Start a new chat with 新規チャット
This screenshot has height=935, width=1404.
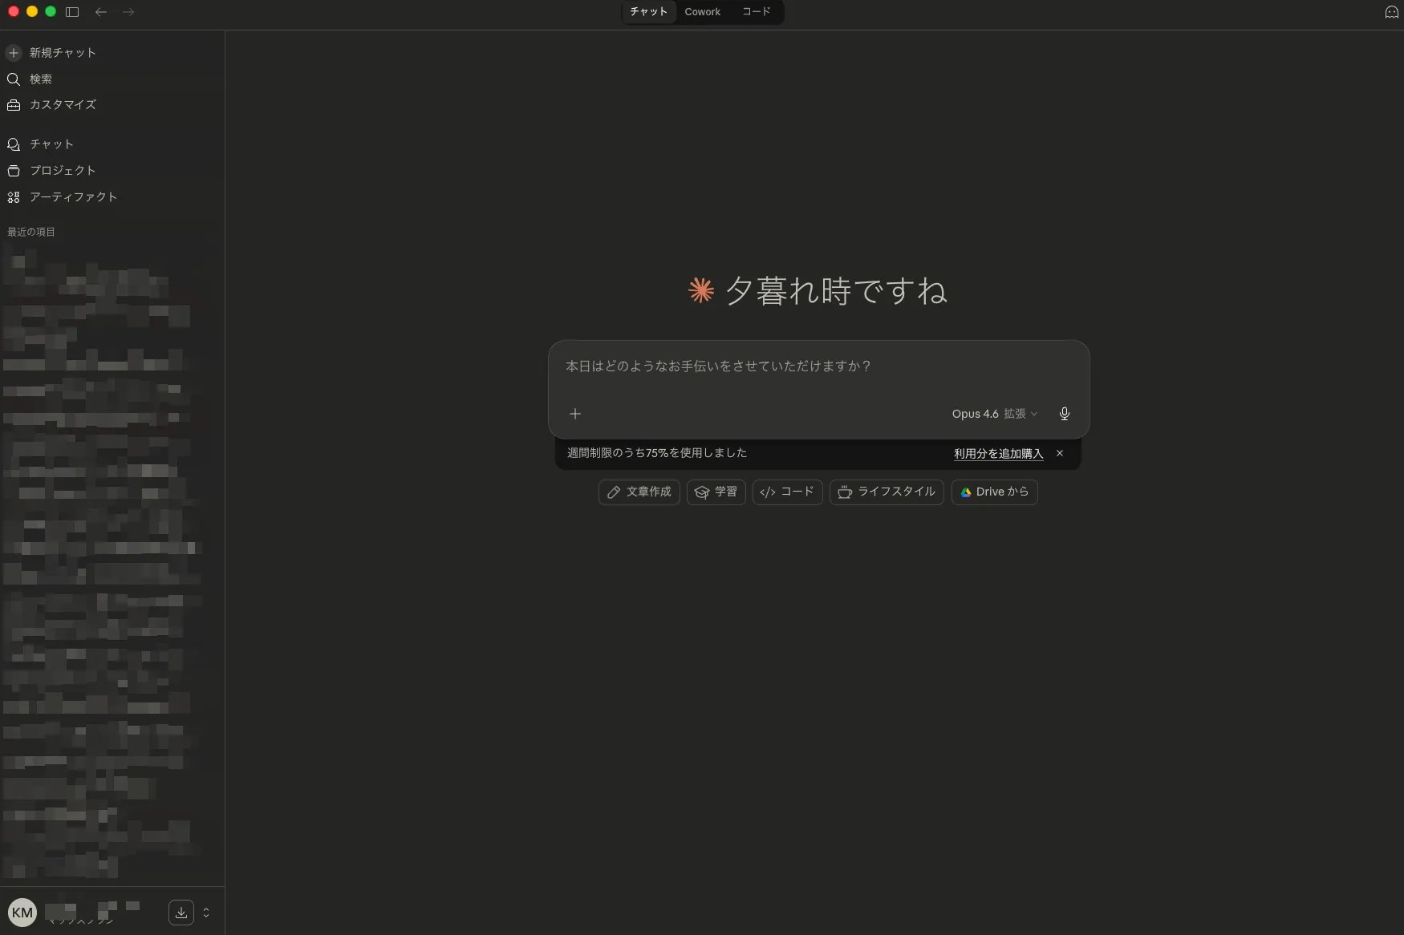(51, 53)
